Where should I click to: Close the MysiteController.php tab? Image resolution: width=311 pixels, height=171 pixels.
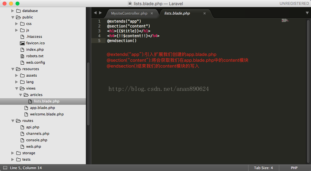click(x=152, y=14)
